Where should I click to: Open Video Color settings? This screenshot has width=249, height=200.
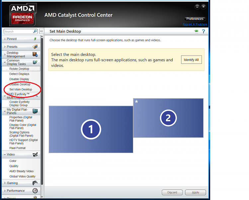coord(13,161)
